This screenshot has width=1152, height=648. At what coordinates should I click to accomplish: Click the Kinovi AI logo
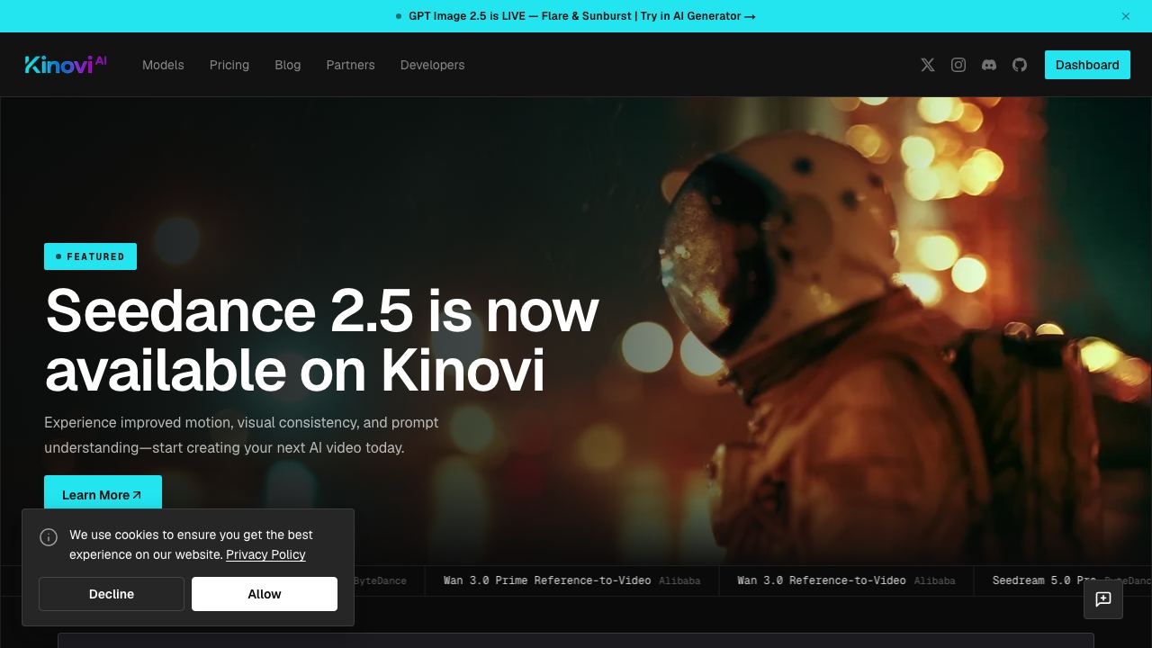66,64
